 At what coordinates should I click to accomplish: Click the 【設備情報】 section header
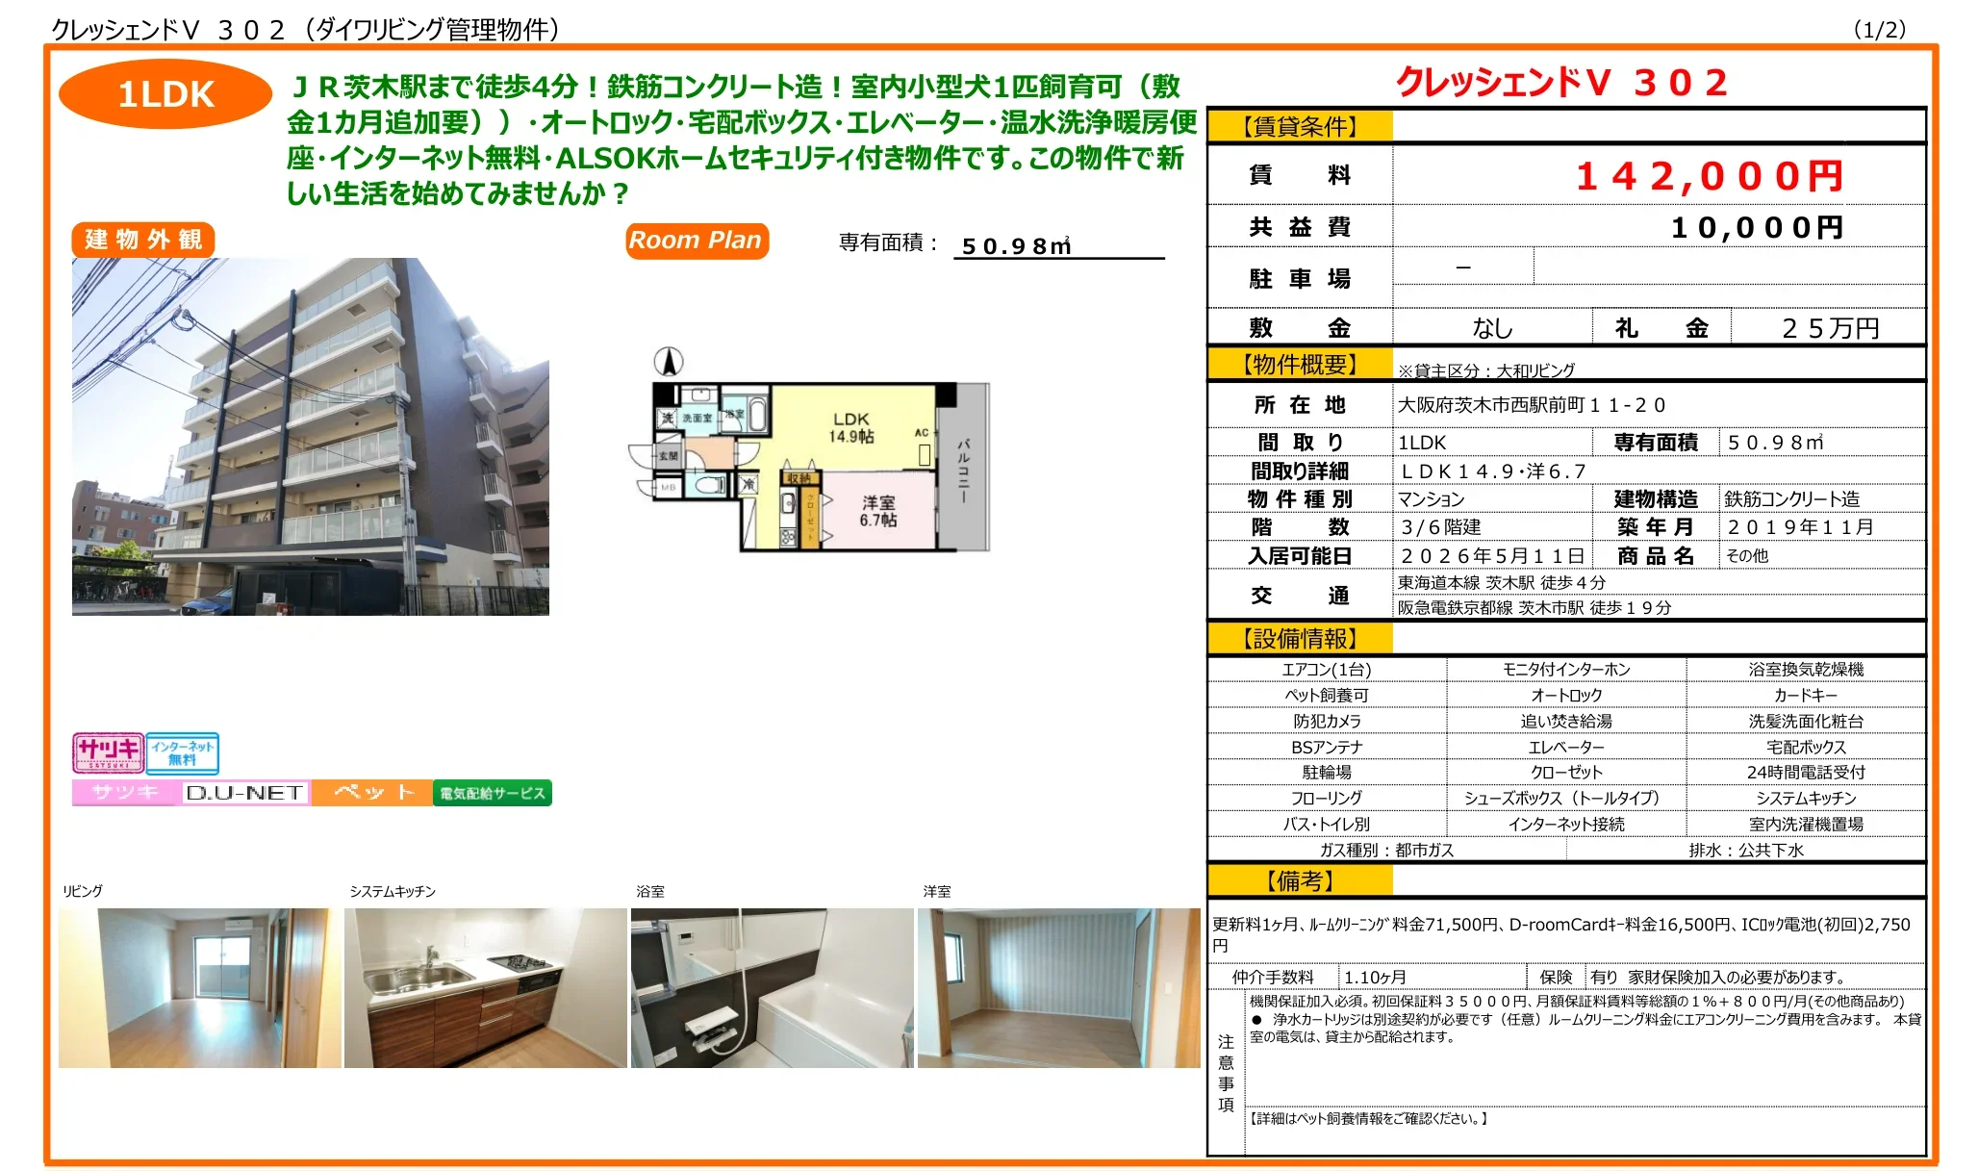click(1300, 638)
